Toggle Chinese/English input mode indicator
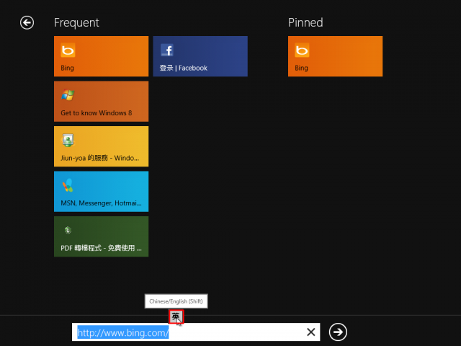The height and width of the screenshot is (346, 461). point(176,316)
